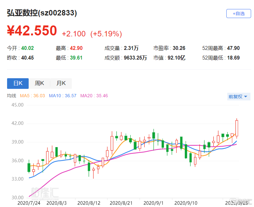Click the 42.00 price axis label
254x207 pixels.
17,123
